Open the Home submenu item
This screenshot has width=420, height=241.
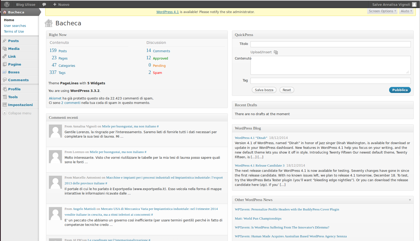click(x=9, y=20)
